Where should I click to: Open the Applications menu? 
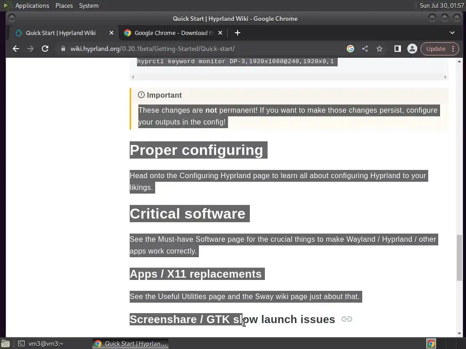(32, 5)
